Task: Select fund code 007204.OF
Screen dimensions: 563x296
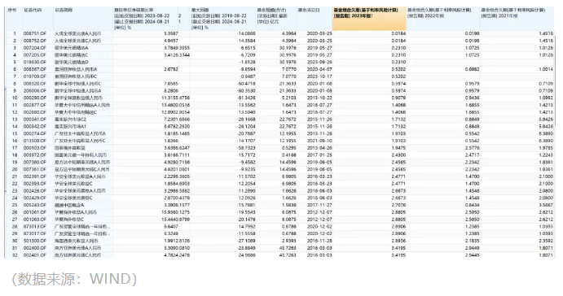Action: click(35, 48)
